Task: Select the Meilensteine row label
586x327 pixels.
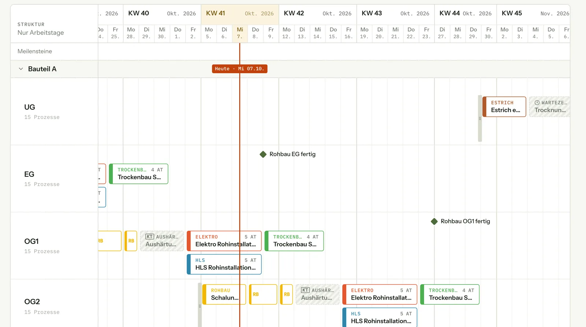Action: [x=35, y=51]
